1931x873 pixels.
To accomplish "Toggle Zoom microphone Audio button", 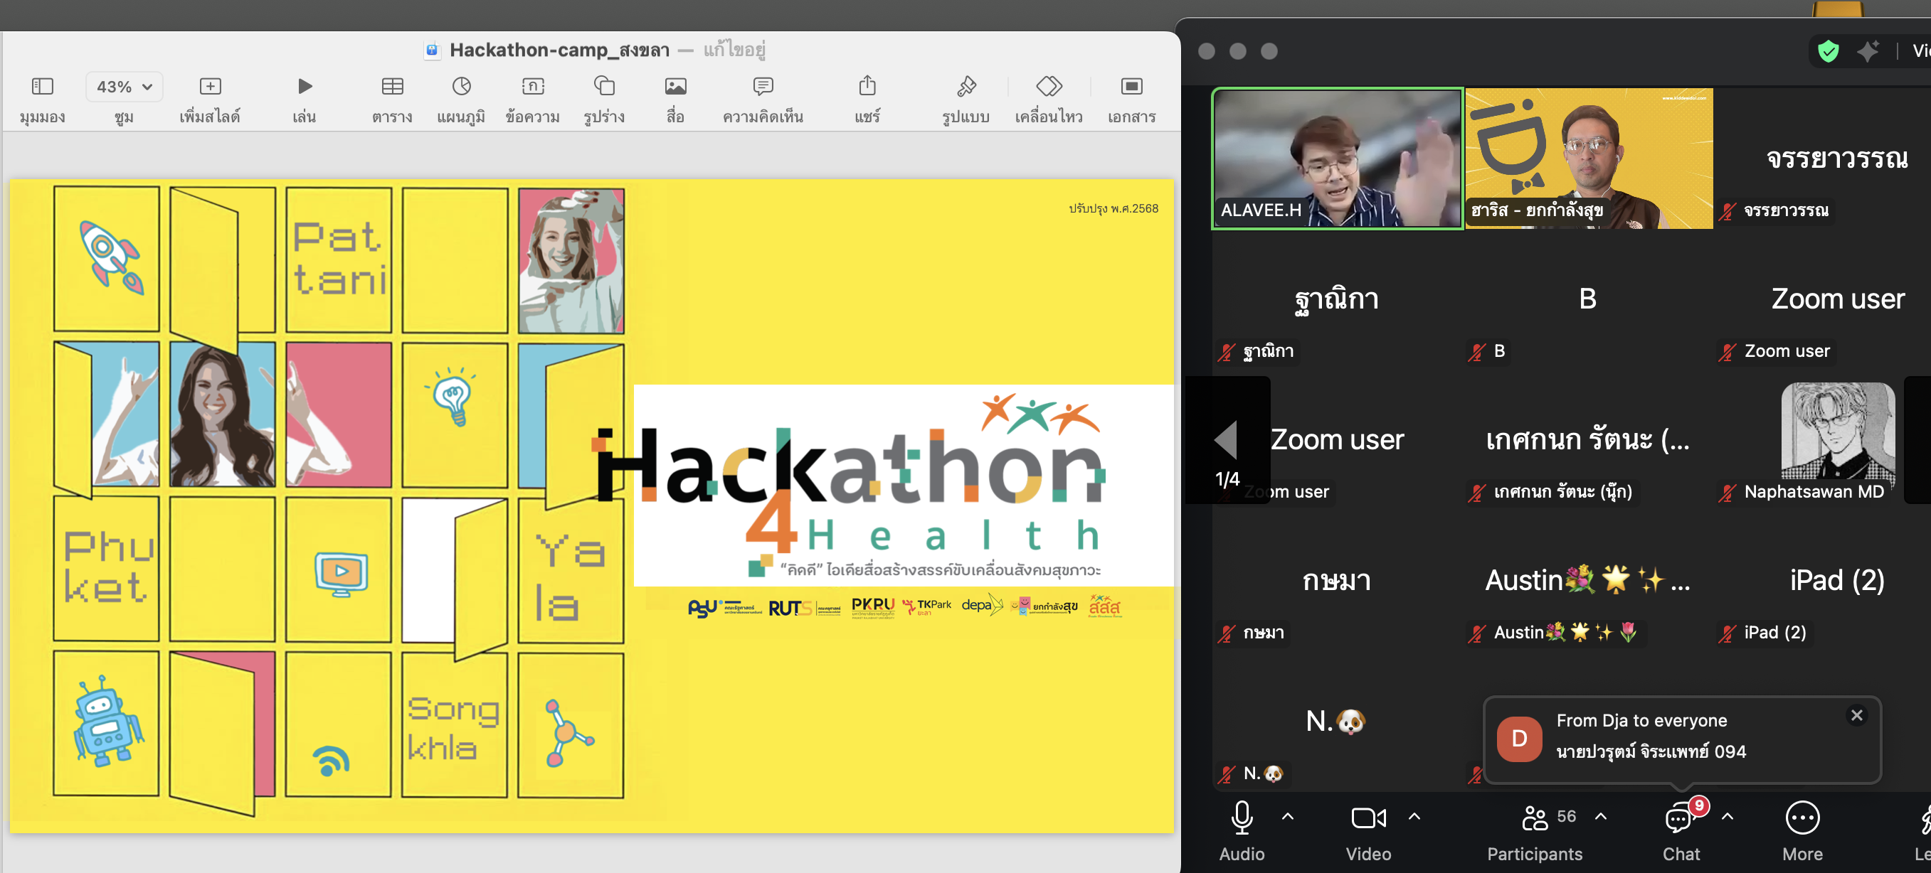I will click(1242, 818).
